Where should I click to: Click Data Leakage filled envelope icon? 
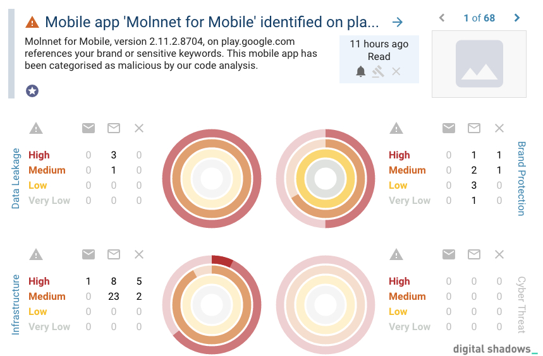[x=88, y=128]
